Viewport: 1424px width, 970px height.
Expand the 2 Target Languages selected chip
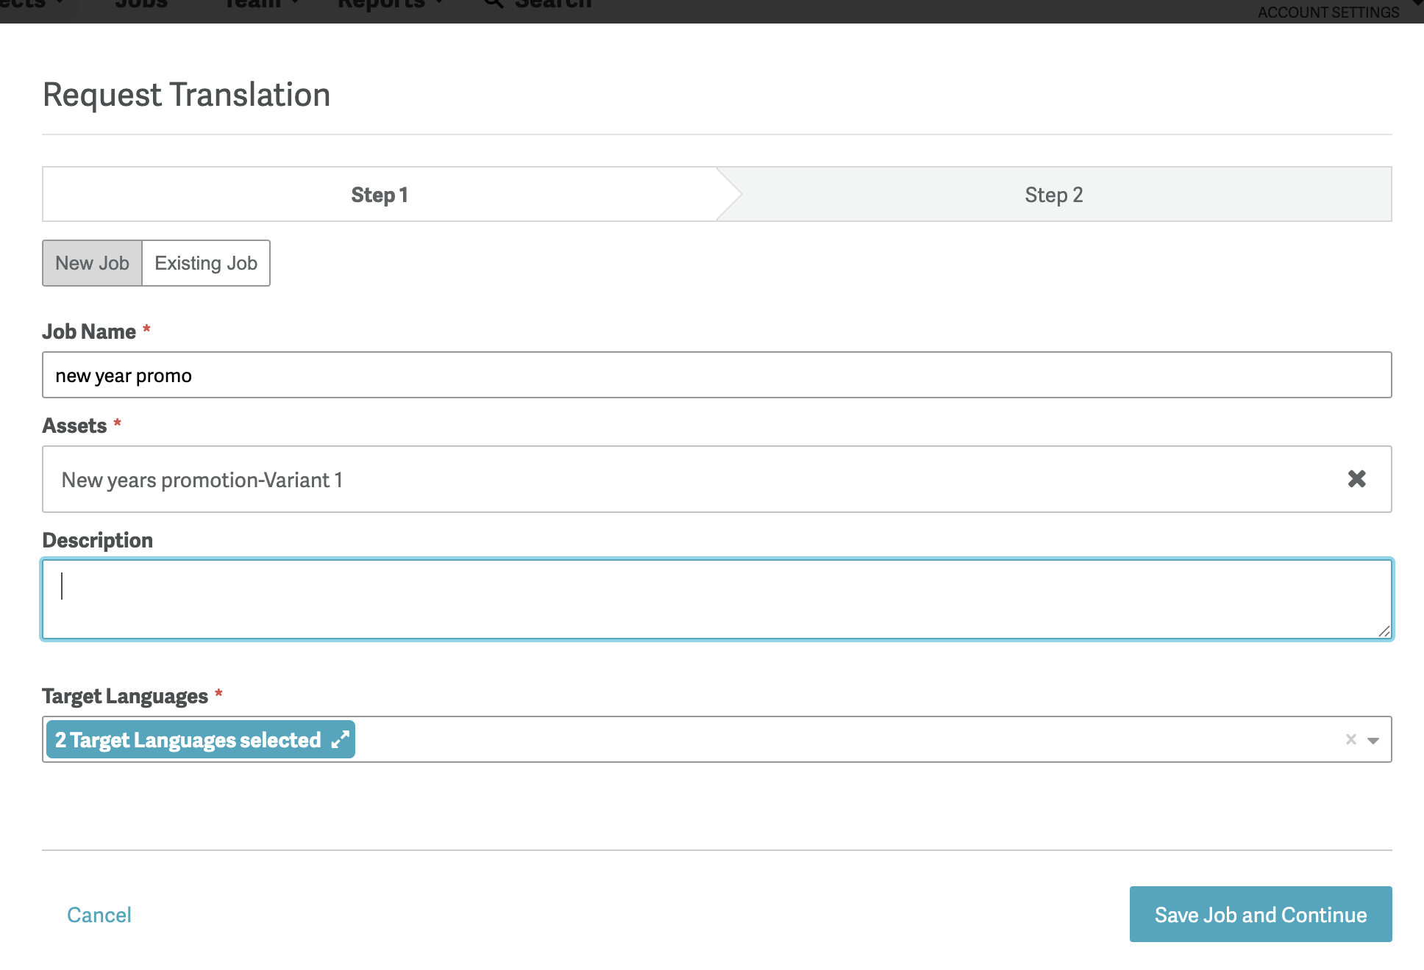pyautogui.click(x=340, y=739)
